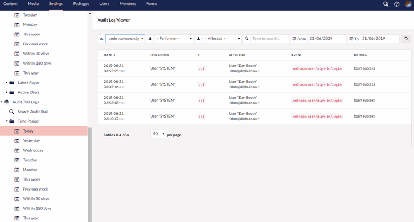Click the From date field 21/06/2019

click(x=327, y=39)
